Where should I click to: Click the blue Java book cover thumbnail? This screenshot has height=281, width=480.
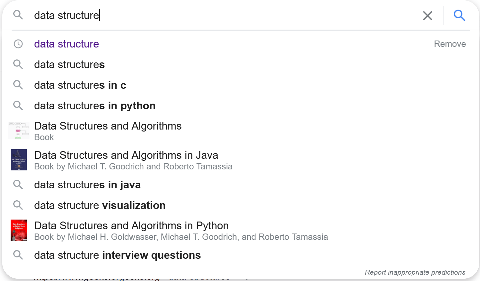(19, 160)
